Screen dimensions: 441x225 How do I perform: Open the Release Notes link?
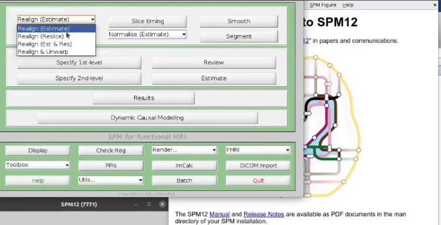click(264, 214)
